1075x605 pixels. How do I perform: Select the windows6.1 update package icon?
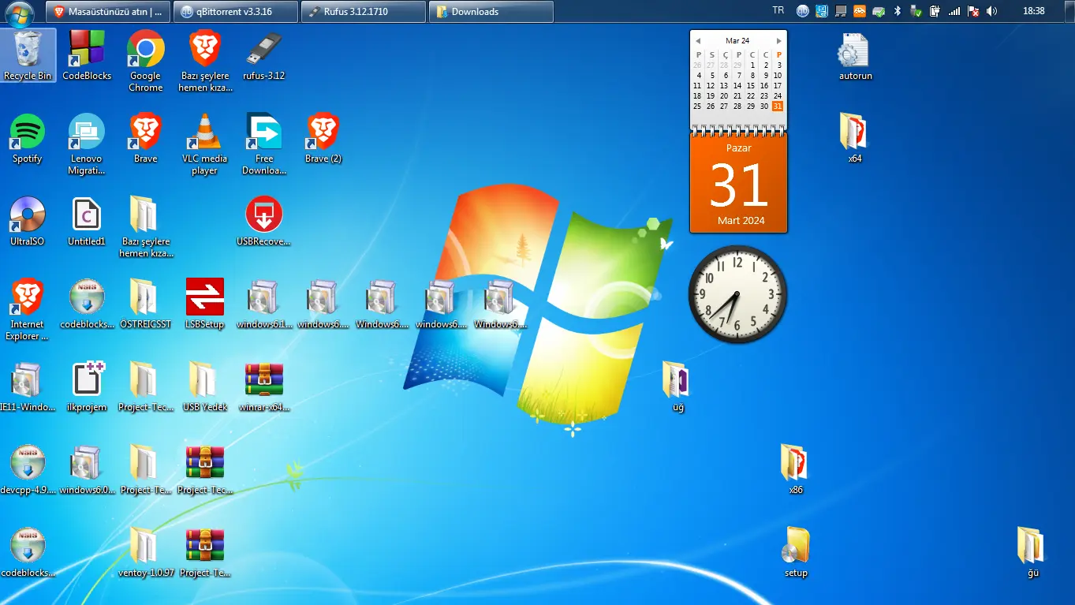[x=264, y=304]
